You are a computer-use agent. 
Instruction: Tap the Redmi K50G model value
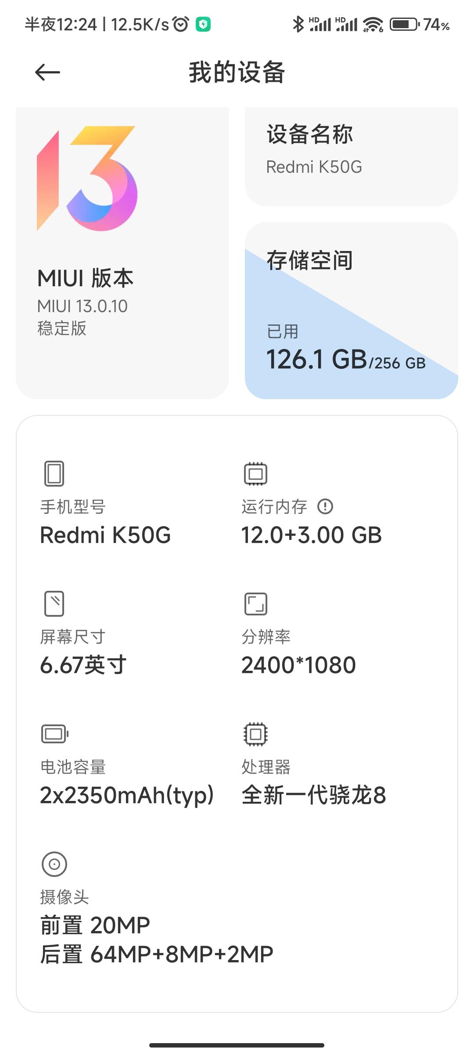(x=105, y=535)
